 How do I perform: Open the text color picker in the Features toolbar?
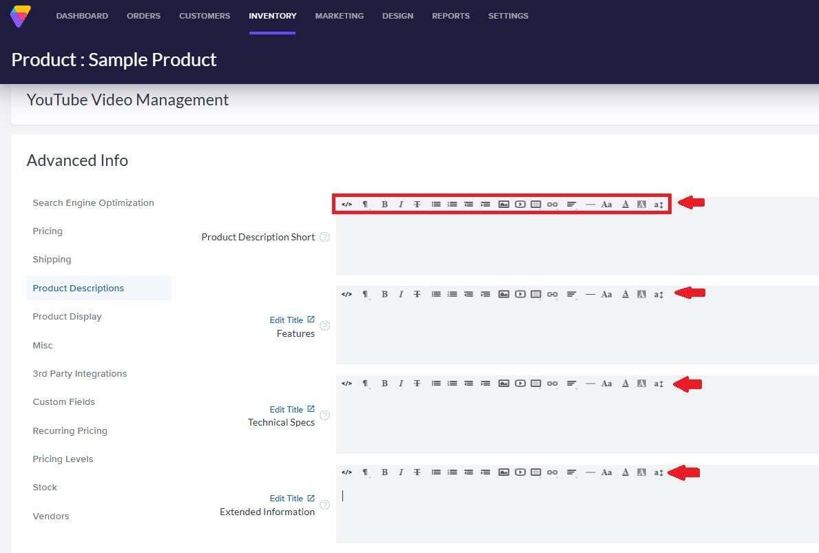pos(625,293)
